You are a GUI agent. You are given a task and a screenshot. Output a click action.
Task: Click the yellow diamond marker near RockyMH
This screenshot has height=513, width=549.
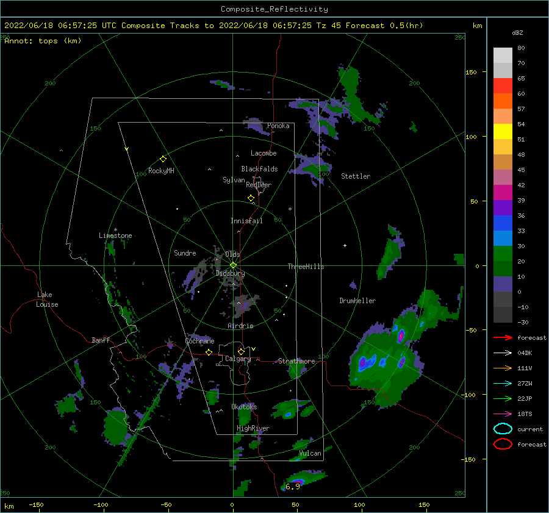[x=163, y=159]
